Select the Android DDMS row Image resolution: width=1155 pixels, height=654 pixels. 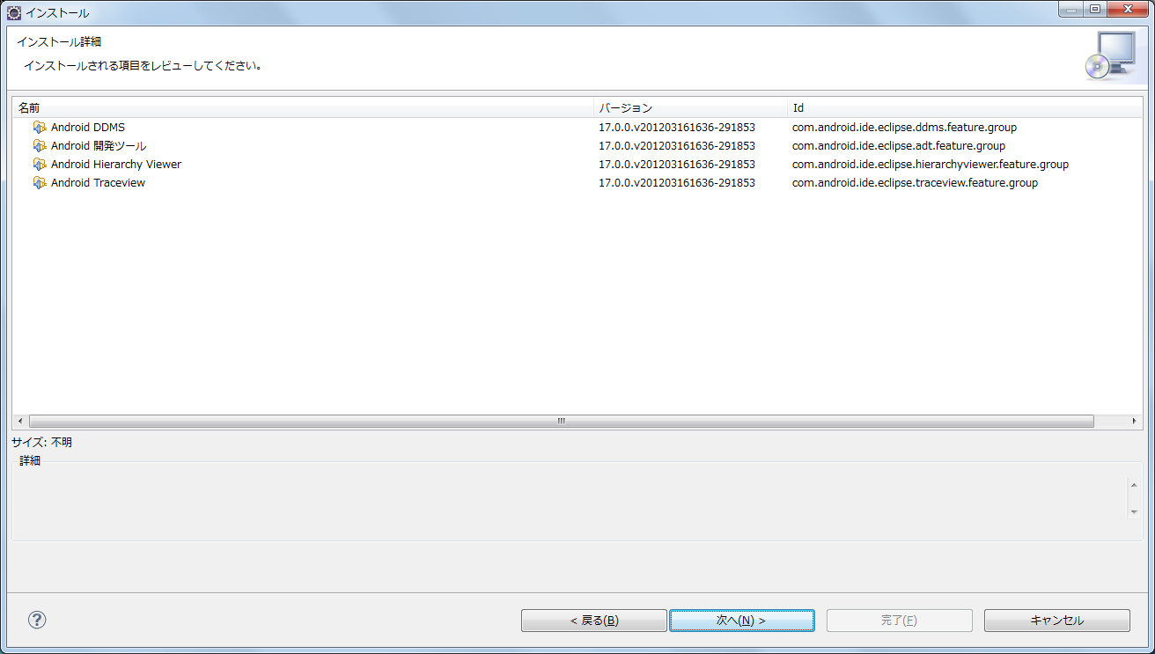(577, 128)
